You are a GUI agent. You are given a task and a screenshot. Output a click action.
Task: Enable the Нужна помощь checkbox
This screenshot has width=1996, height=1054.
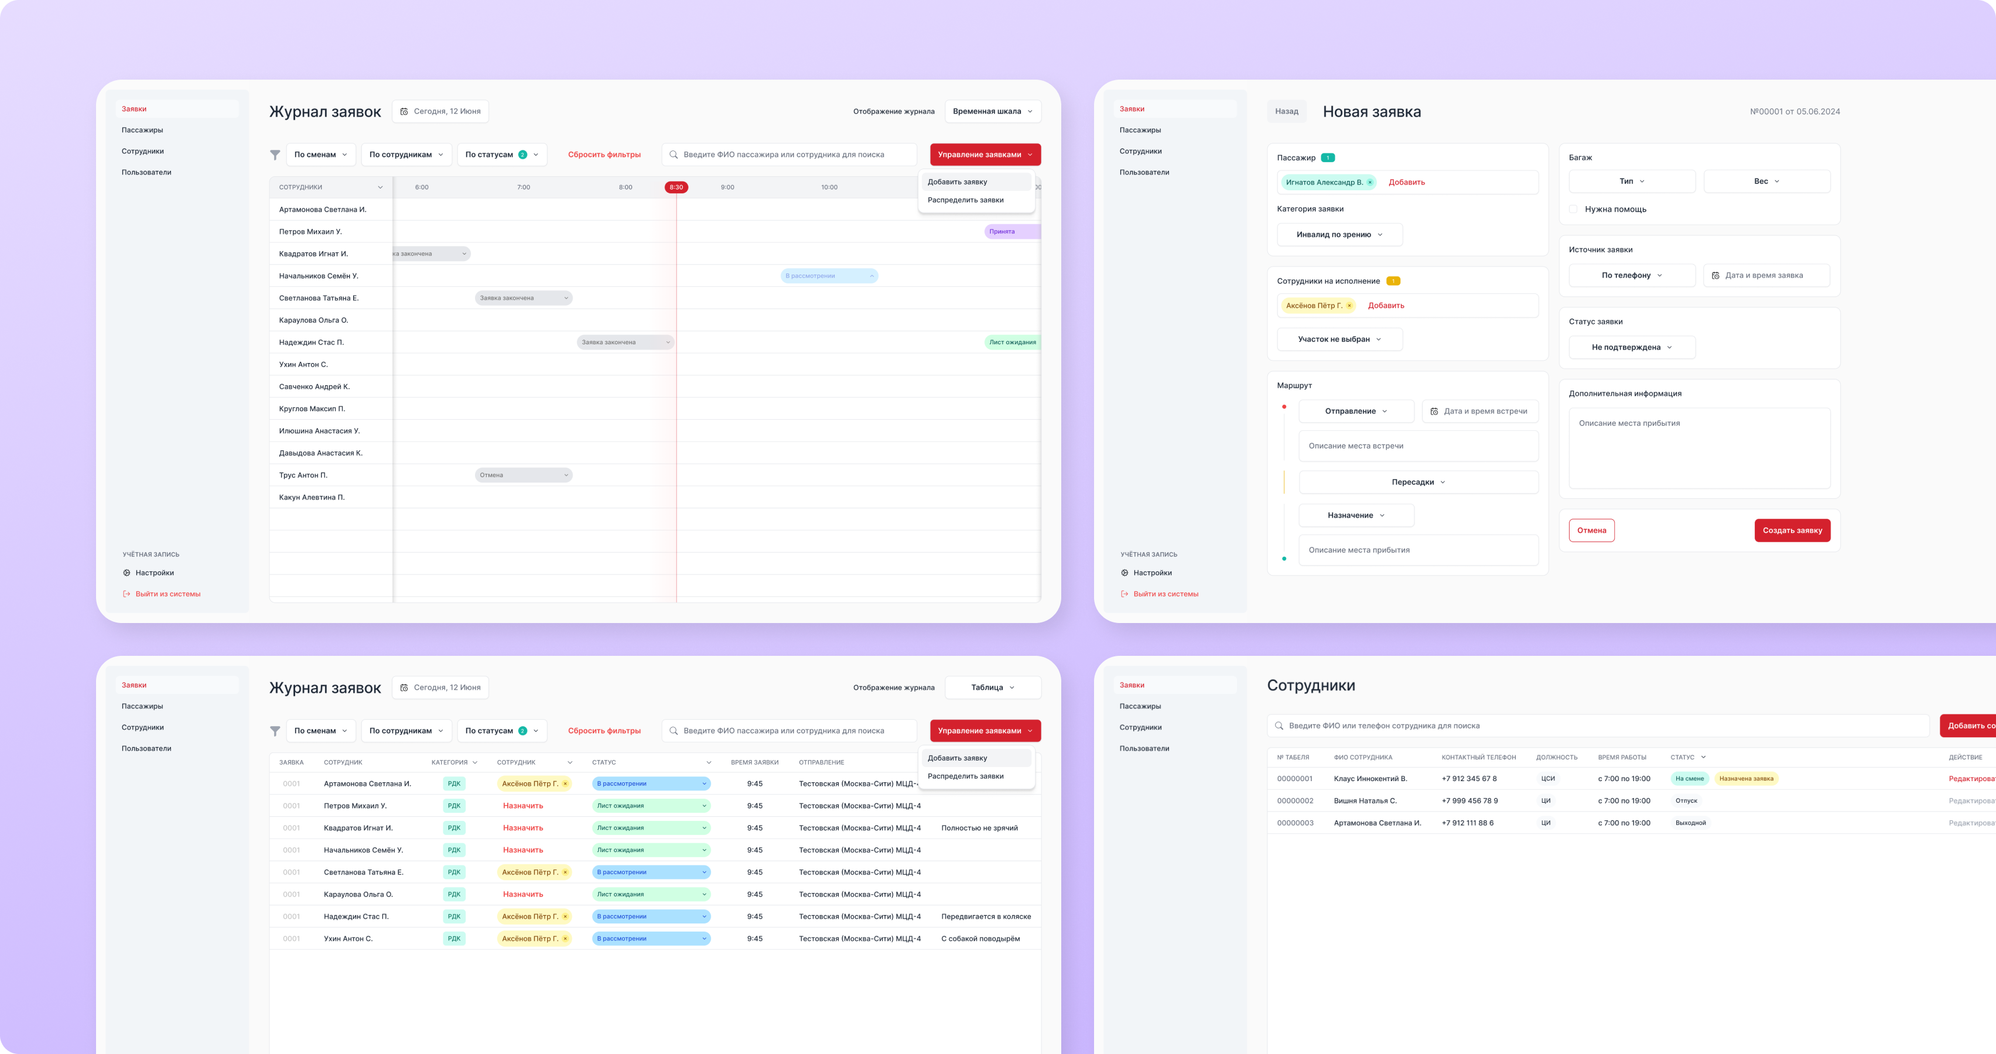[x=1573, y=209]
